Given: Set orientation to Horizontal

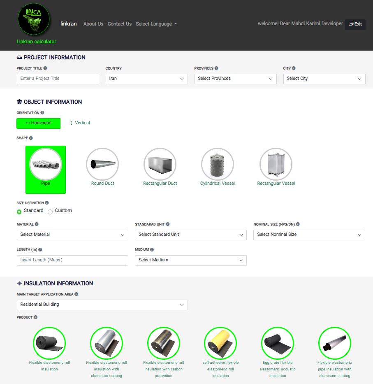Looking at the screenshot, I should click(x=38, y=123).
